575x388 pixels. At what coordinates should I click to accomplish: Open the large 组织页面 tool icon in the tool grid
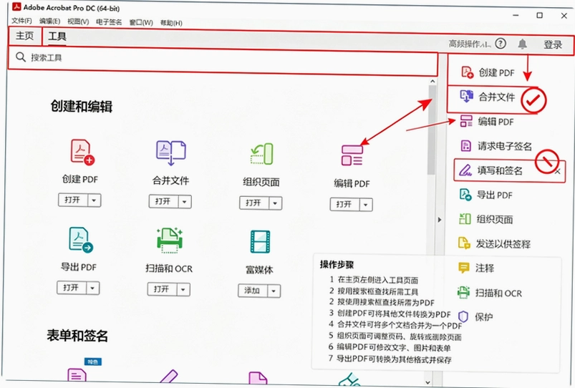coord(261,154)
